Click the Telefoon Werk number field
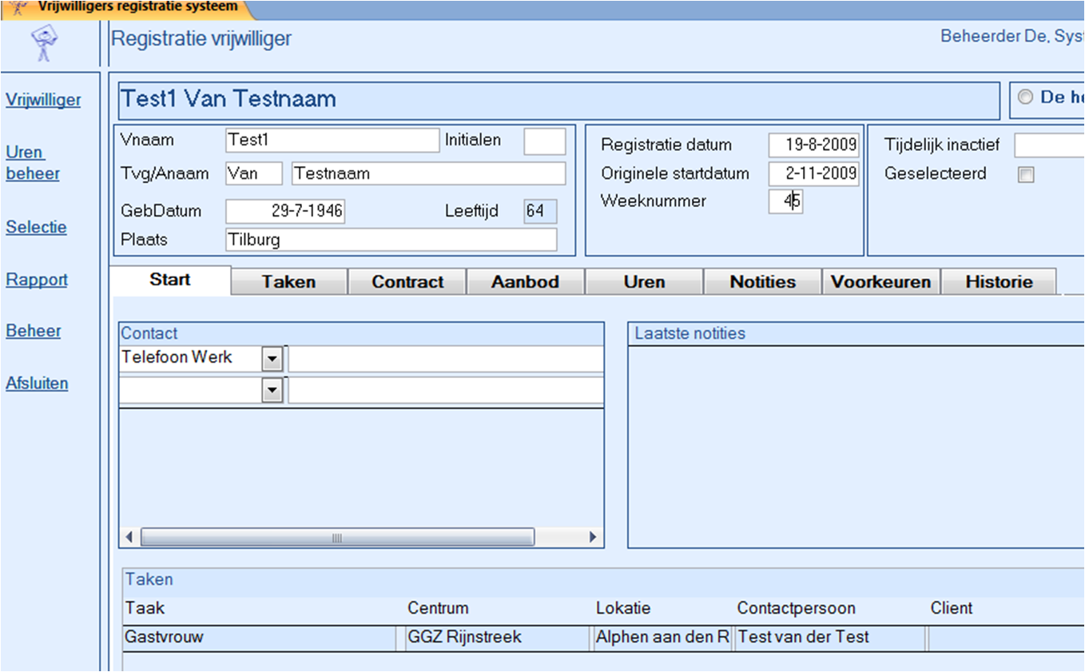Image resolution: width=1085 pixels, height=672 pixels. 446,360
